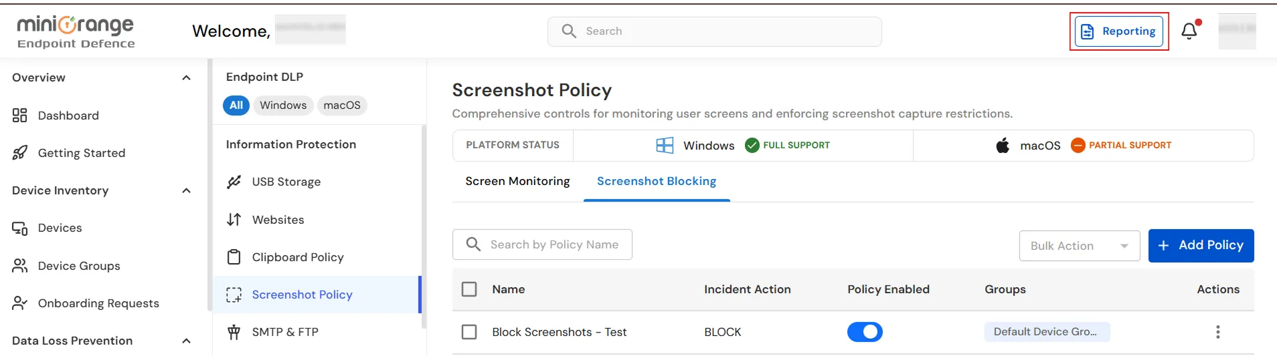Viewport: 1277px width, 356px height.
Task: Select the All platform filter chip
Action: point(236,106)
